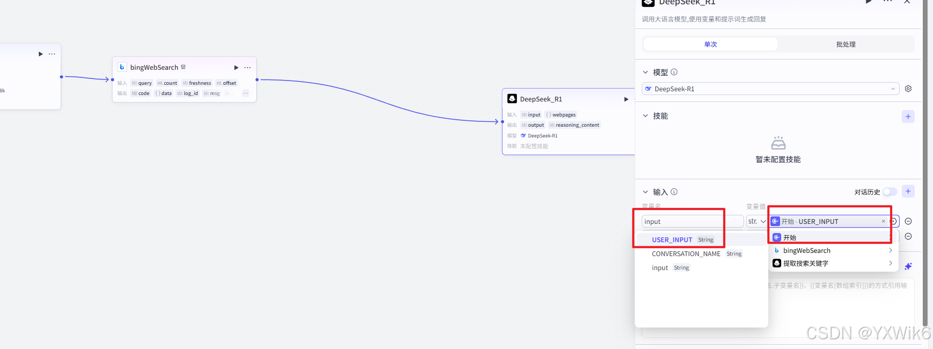The width and height of the screenshot is (933, 349).
Task: Click the input port dot of the bingWebSearch node
Action: (x=112, y=79)
